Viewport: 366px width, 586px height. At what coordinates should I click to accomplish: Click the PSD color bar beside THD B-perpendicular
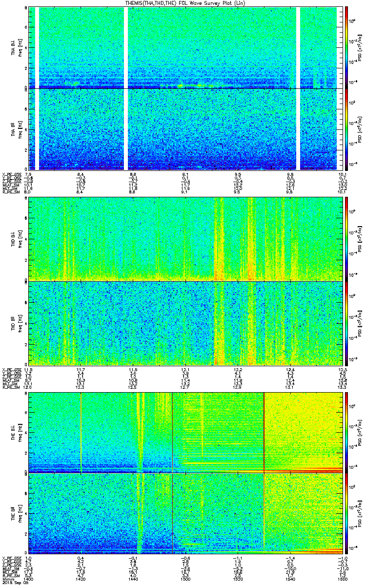pos(346,238)
